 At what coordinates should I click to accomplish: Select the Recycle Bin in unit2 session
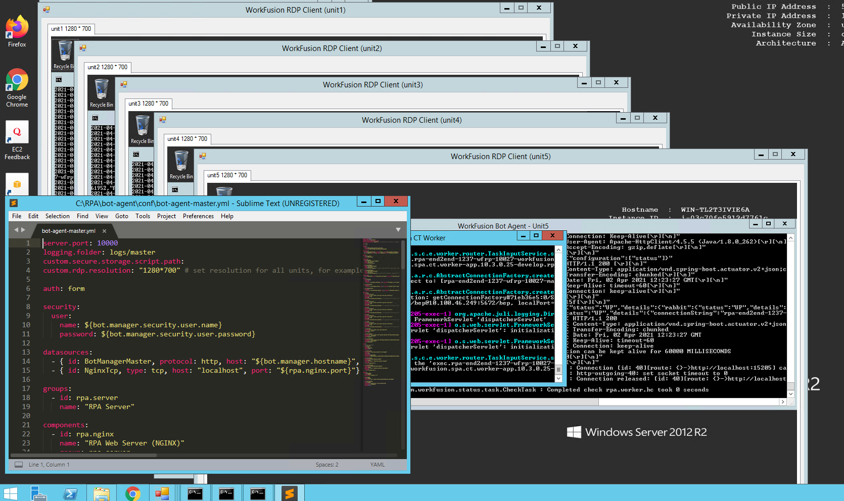(102, 93)
